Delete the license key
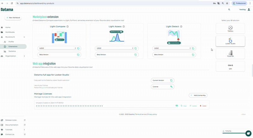This screenshot has width=253, height=138. (x=203, y=106)
